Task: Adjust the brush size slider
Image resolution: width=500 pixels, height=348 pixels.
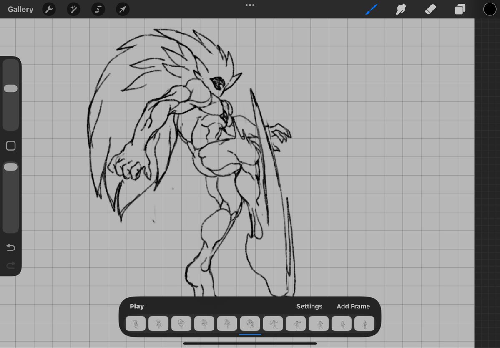Action: pos(11,88)
